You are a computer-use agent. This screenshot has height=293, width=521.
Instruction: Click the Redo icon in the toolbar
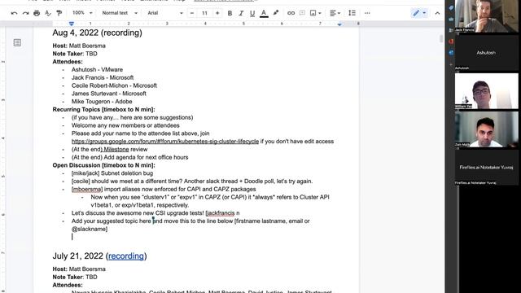(25, 13)
